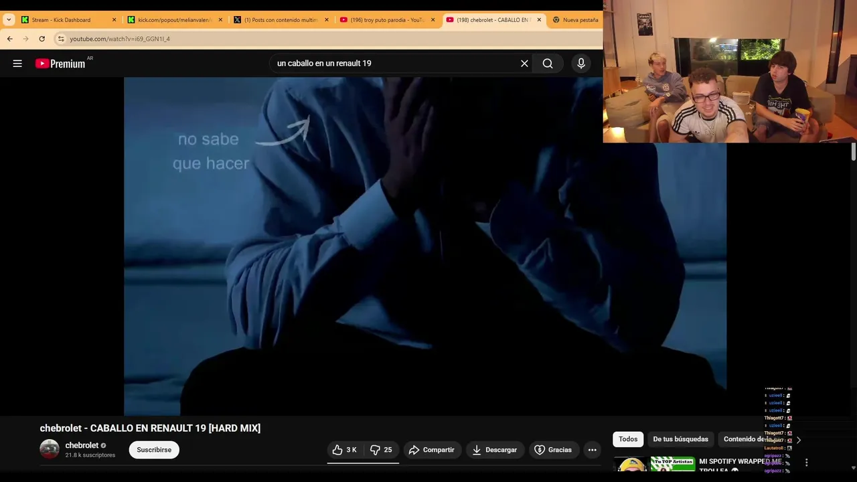857x482 pixels.
Task: Clear the search box text
Action: [524, 64]
